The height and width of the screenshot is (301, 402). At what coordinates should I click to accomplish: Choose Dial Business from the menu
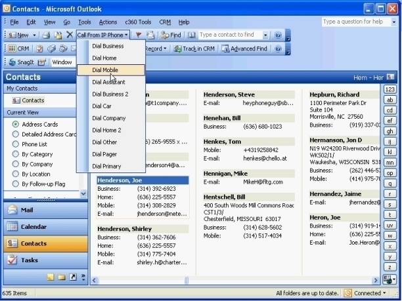pos(111,46)
